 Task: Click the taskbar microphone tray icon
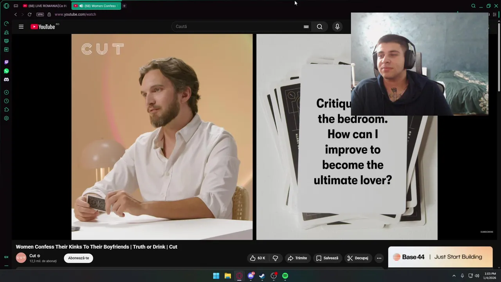click(x=462, y=276)
